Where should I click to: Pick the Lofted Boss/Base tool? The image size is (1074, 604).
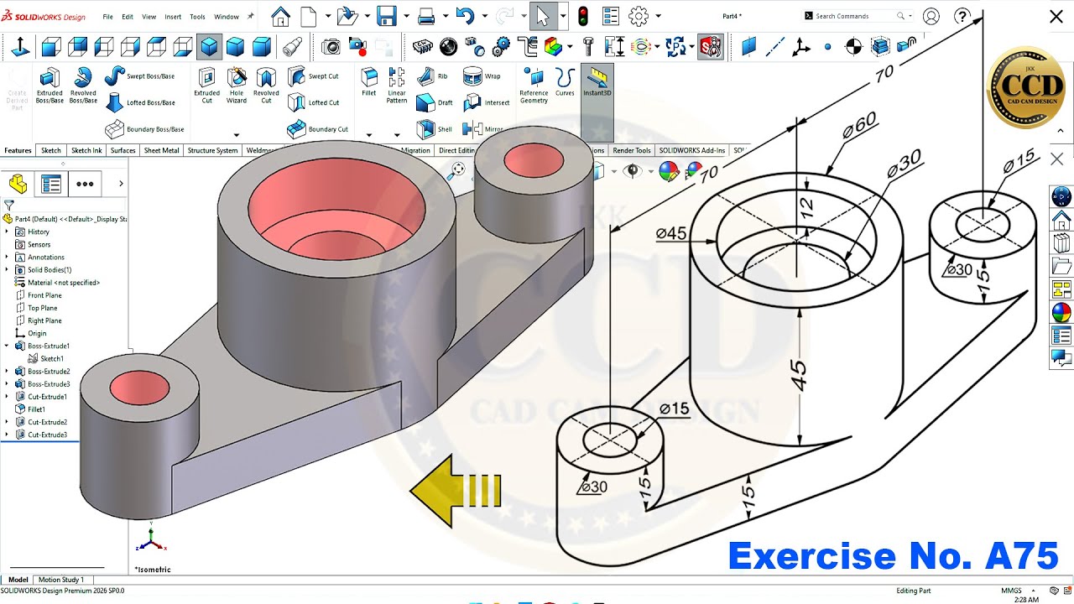pyautogui.click(x=139, y=102)
